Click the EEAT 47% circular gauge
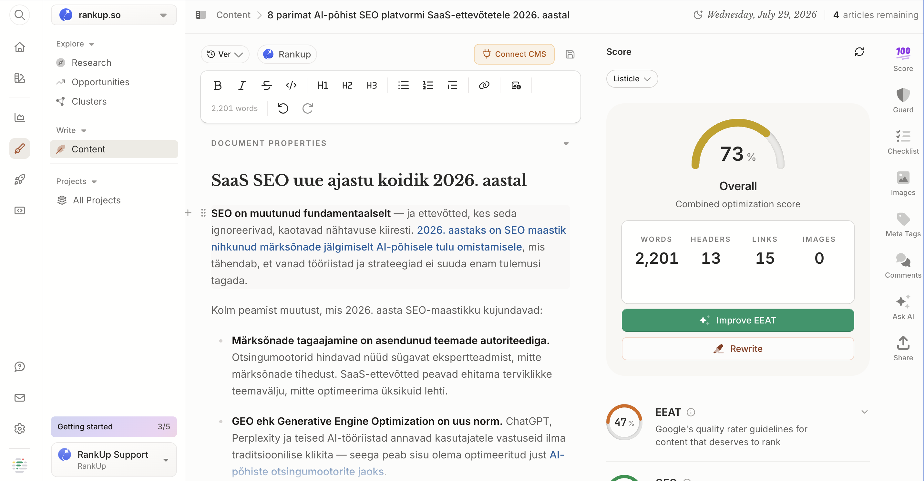 click(x=624, y=422)
